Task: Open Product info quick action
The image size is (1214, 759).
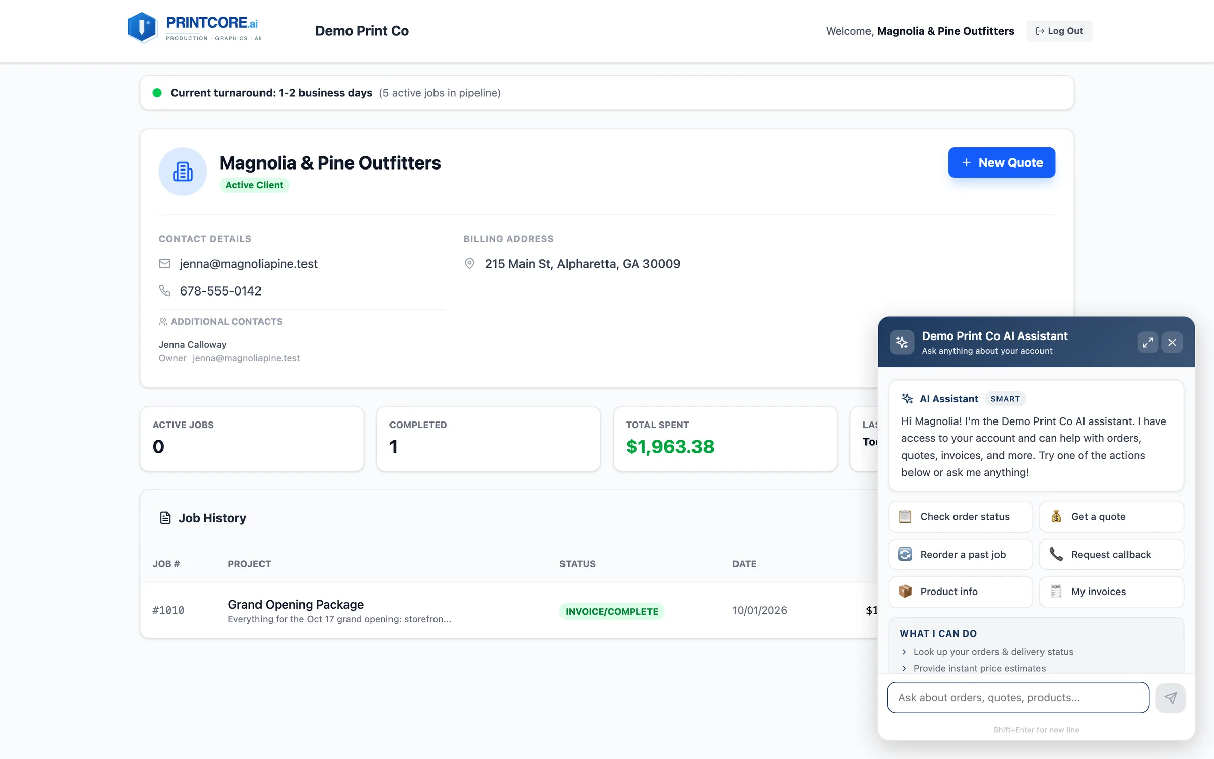Action: click(x=961, y=592)
